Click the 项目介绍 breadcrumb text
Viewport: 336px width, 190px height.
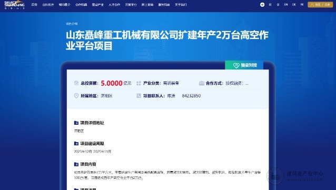[72, 24]
